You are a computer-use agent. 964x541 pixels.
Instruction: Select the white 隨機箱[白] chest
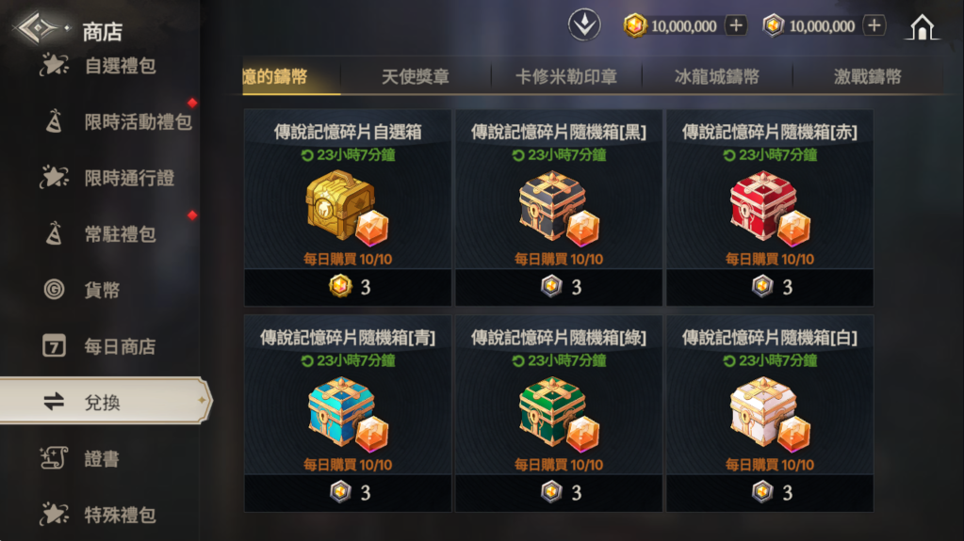(x=770, y=413)
